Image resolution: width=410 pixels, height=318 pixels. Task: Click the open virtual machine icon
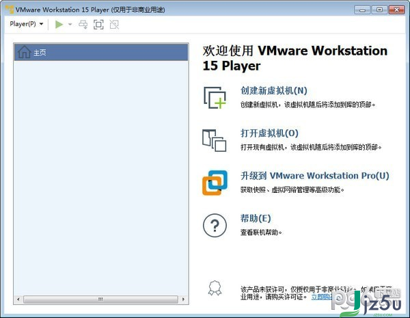tap(215, 140)
